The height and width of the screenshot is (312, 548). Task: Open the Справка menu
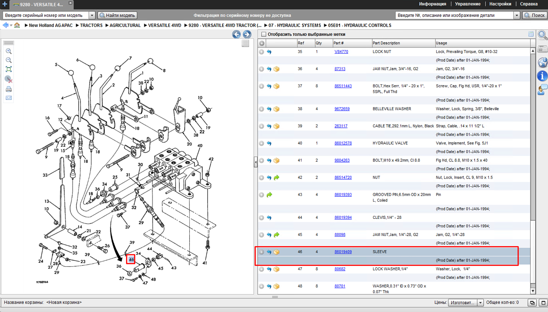[x=529, y=4]
